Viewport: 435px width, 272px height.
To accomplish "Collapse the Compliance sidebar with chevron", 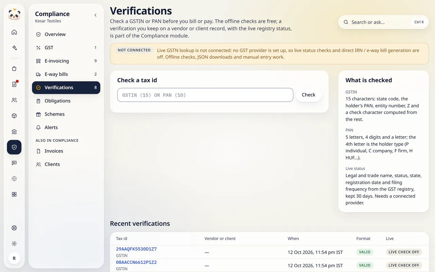I will coord(95,15).
